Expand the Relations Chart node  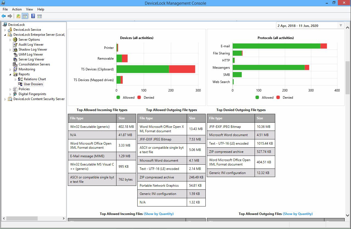(x=16, y=79)
